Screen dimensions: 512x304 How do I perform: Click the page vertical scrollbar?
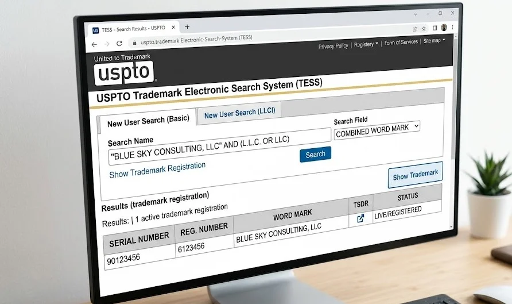pos(455,98)
